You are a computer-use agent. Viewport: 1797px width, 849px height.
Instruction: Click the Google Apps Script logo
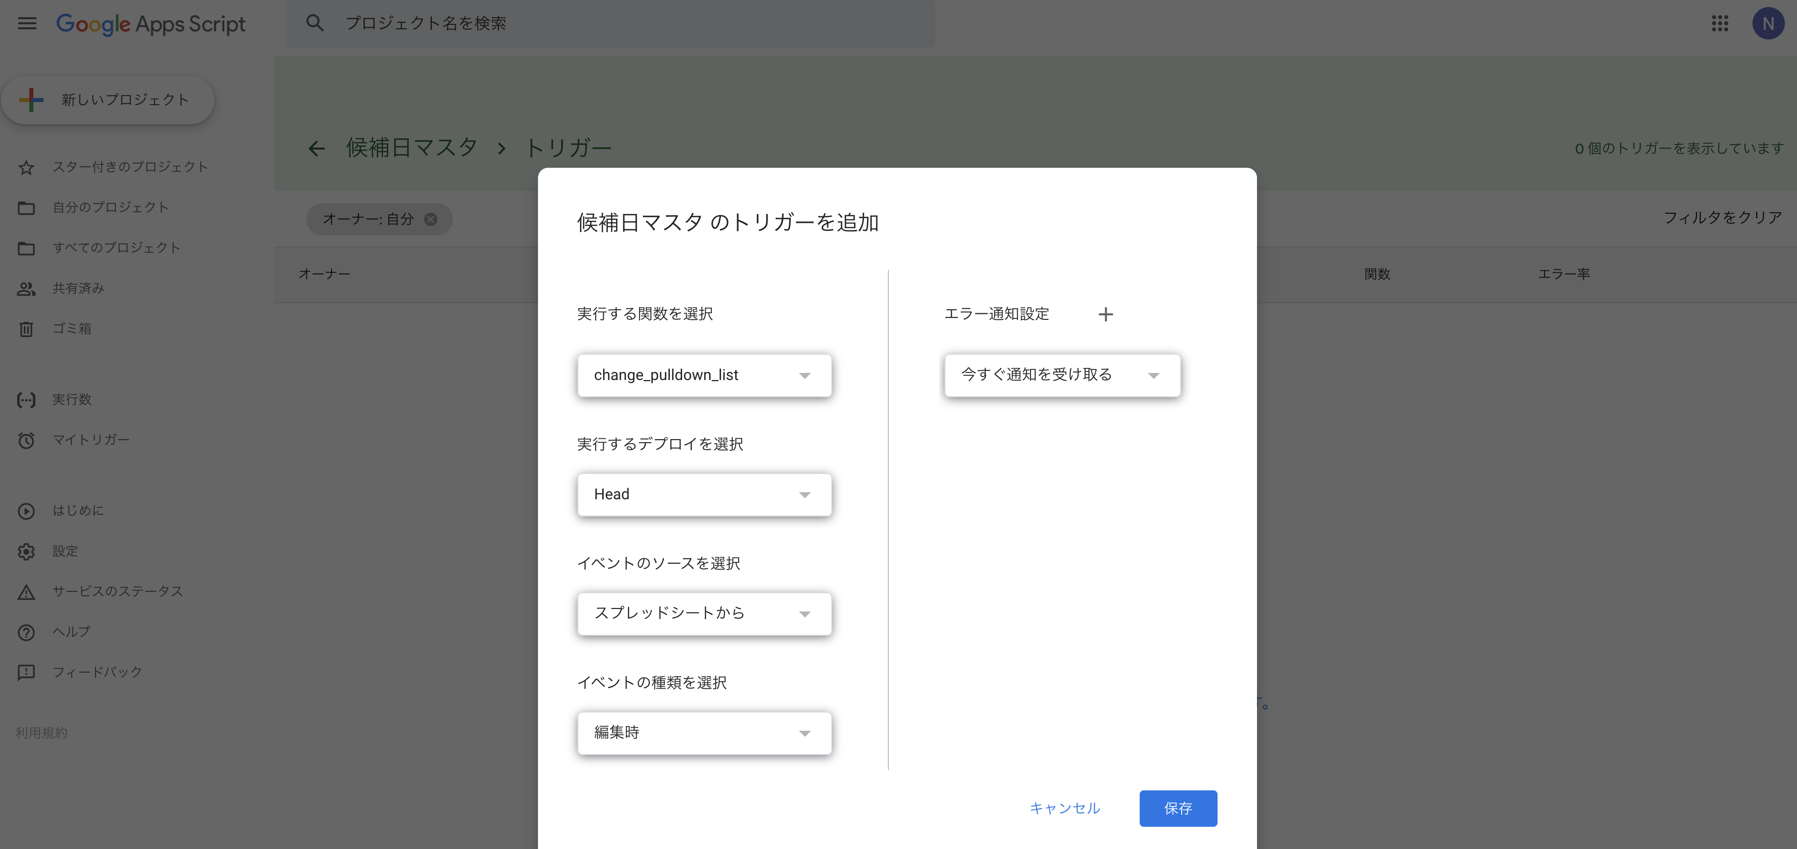tap(151, 24)
